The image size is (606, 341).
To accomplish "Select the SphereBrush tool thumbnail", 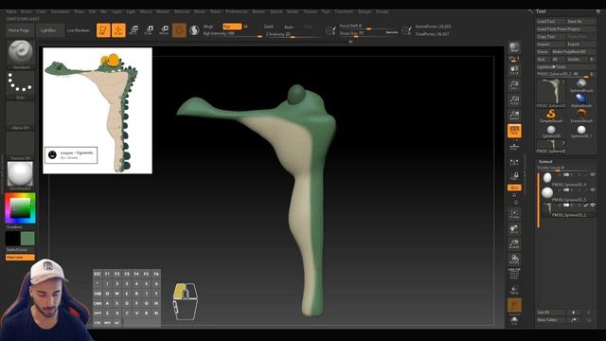I will pyautogui.click(x=581, y=86).
